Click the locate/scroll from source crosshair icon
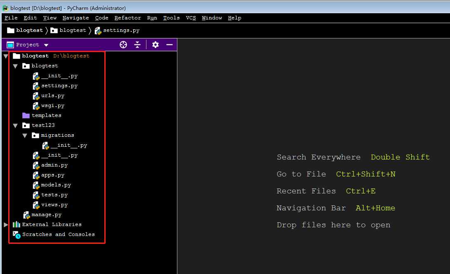This screenshot has width=450, height=274. 123,45
